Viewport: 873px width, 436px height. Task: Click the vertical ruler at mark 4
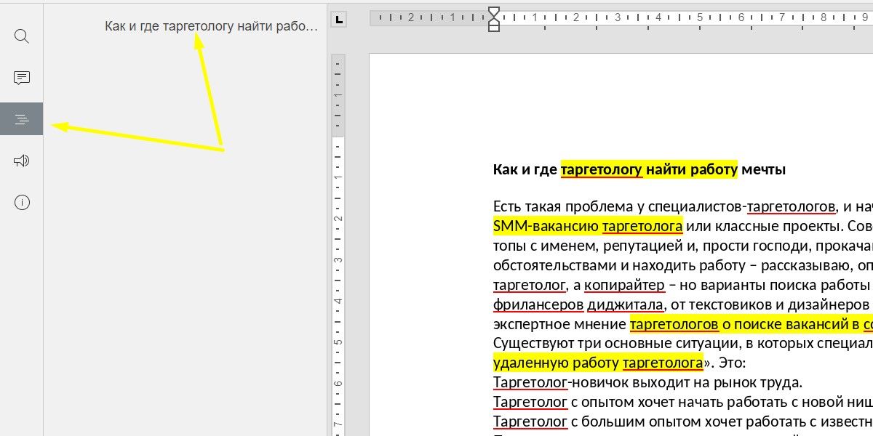pyautogui.click(x=338, y=300)
